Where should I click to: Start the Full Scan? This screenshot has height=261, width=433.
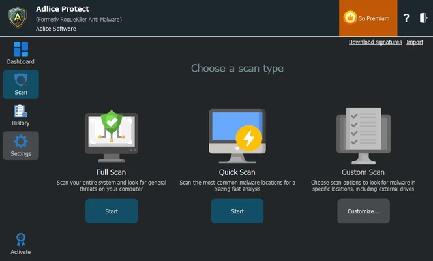[112, 211]
